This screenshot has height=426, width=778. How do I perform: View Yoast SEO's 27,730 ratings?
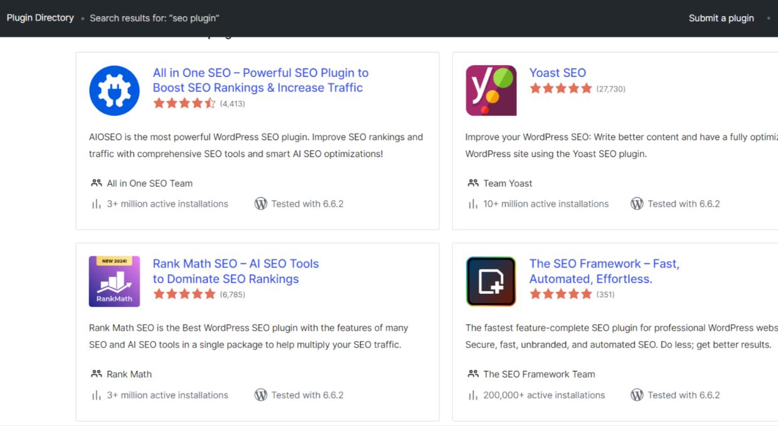coord(609,89)
